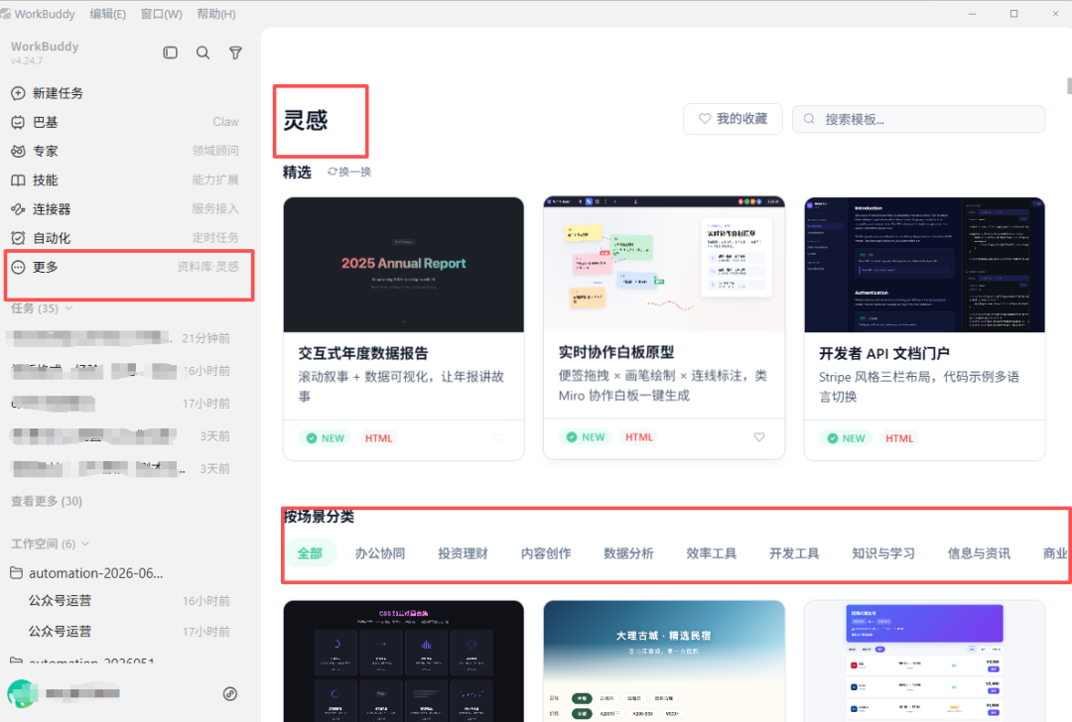Toggle the sidebar panel icon
The width and height of the screenshot is (1072, 722).
click(171, 53)
